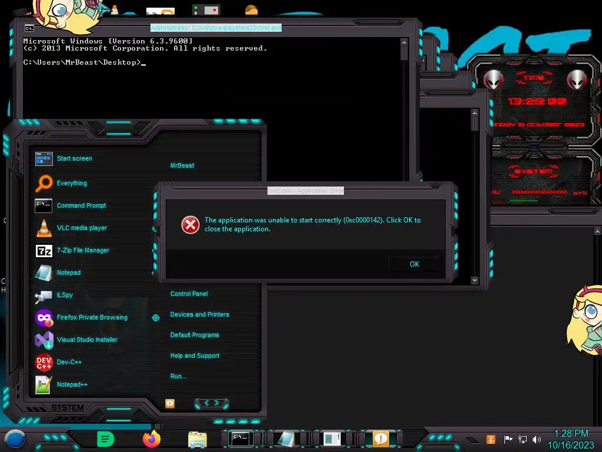Click the cmd system menu icon in the title bar

click(x=29, y=28)
